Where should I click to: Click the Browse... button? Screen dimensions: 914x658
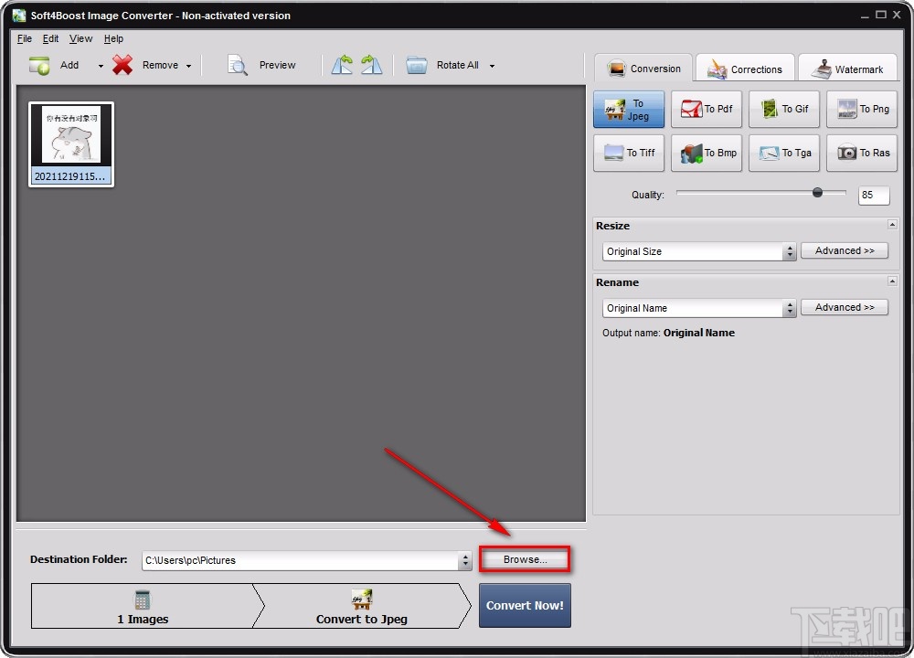[525, 559]
